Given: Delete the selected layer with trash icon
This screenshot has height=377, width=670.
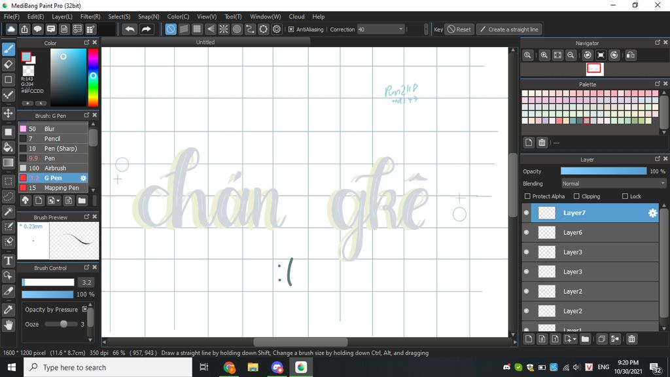Looking at the screenshot, I should point(631,339).
